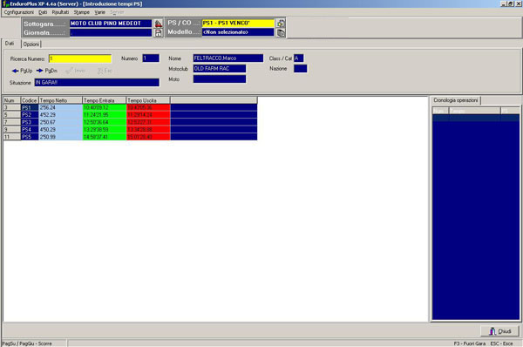The height and width of the screenshot is (347, 523).
Task: Click the floppy disk icon beside Giornata field
Action: [x=158, y=33]
